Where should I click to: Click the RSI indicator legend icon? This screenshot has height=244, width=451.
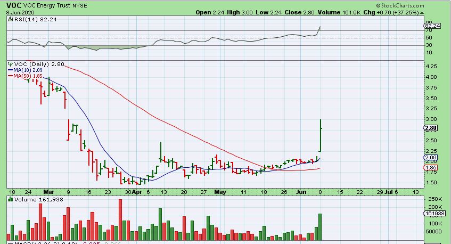[x=10, y=19]
